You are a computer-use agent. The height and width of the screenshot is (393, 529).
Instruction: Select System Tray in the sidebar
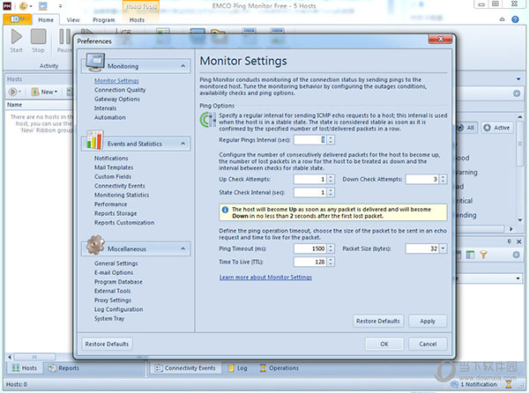[x=109, y=318]
